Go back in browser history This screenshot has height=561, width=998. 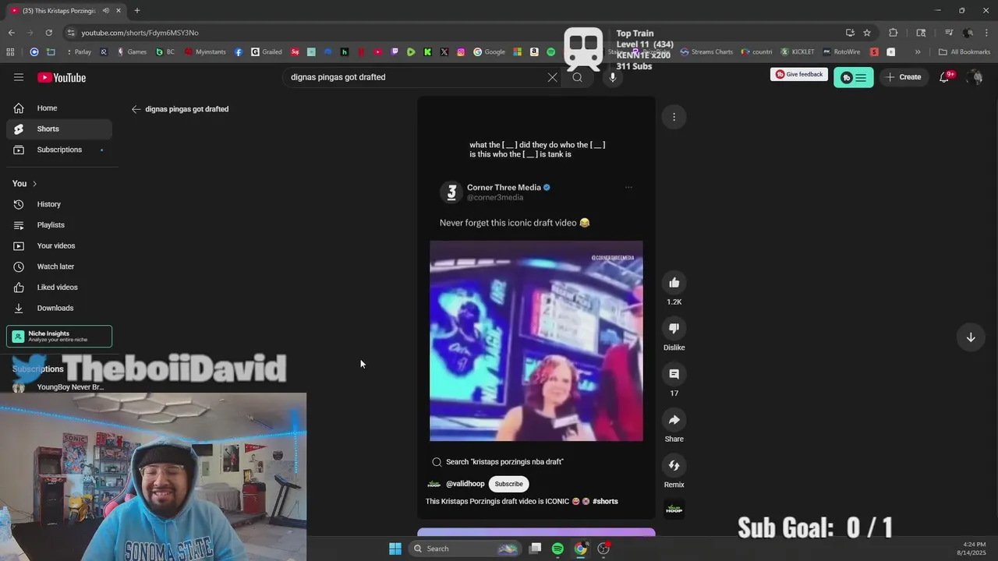11,33
